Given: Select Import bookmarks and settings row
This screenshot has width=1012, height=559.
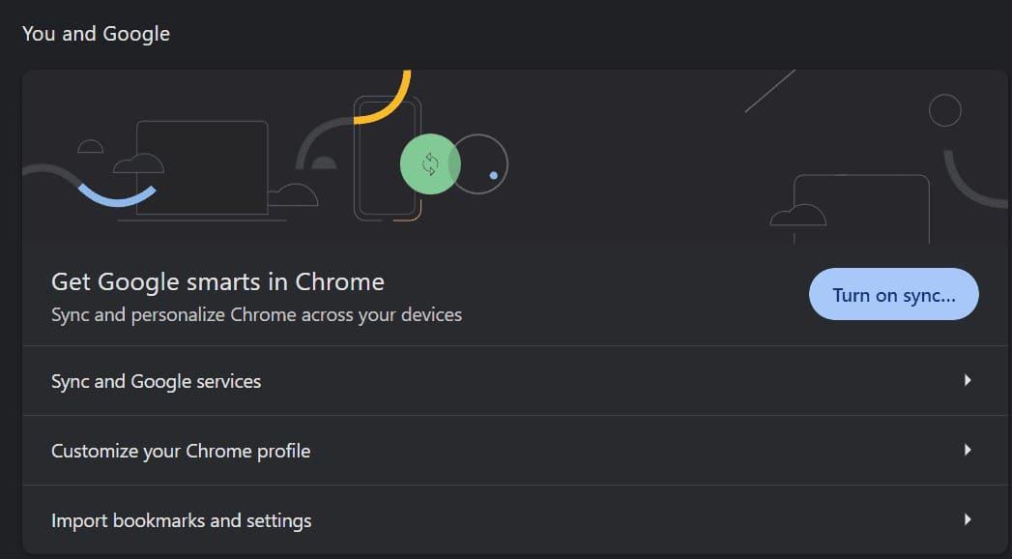Looking at the screenshot, I should click(x=181, y=520).
